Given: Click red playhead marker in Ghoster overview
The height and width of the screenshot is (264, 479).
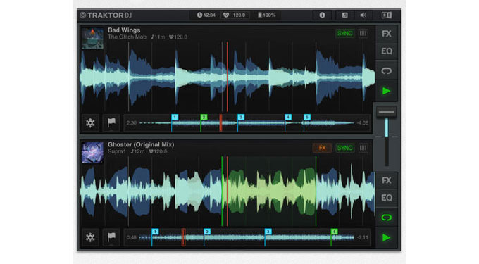Looking at the screenshot, I should click(x=183, y=237).
